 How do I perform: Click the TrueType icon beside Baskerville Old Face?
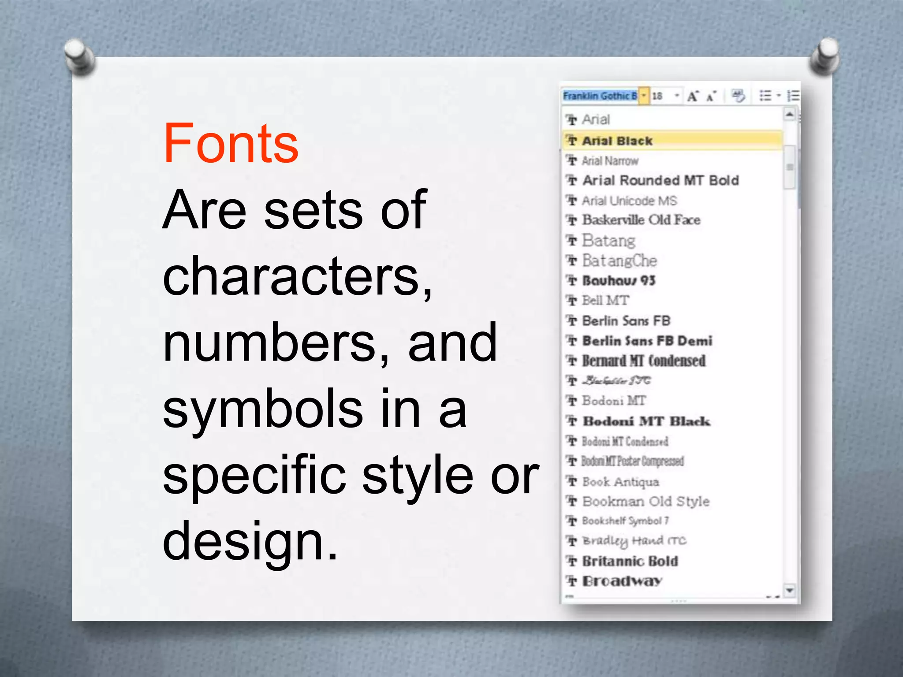pos(572,220)
